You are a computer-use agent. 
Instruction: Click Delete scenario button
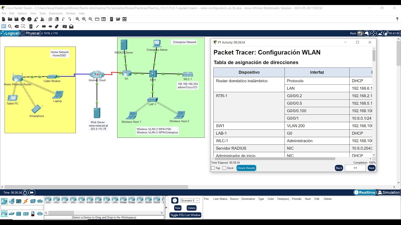coord(191,208)
